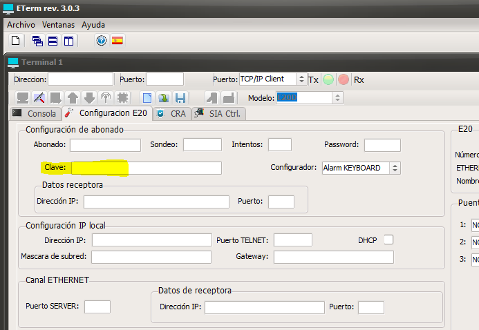The height and width of the screenshot is (330, 479).
Task: Click the Password input field
Action: (x=382, y=145)
